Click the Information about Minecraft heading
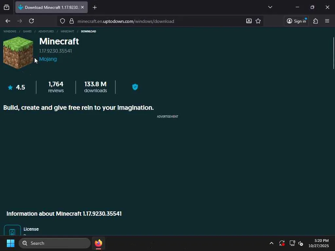 point(64,214)
